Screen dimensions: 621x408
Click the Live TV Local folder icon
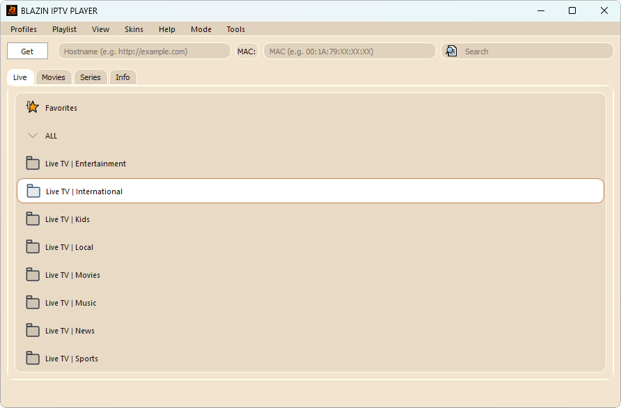pyautogui.click(x=33, y=246)
